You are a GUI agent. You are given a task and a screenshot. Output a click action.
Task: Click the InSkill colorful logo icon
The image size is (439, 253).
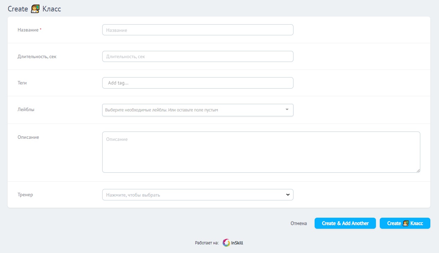226,243
